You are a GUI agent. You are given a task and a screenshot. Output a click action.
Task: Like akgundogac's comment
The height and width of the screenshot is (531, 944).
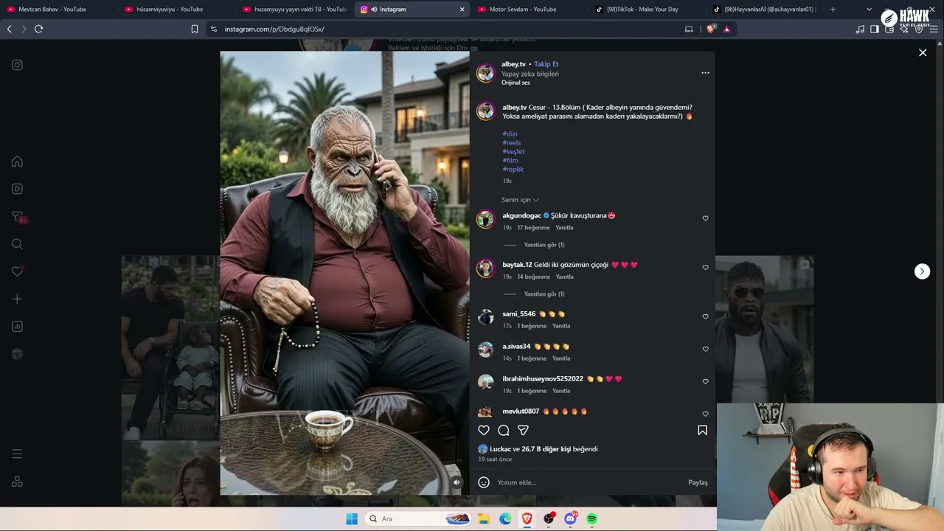pyautogui.click(x=705, y=218)
